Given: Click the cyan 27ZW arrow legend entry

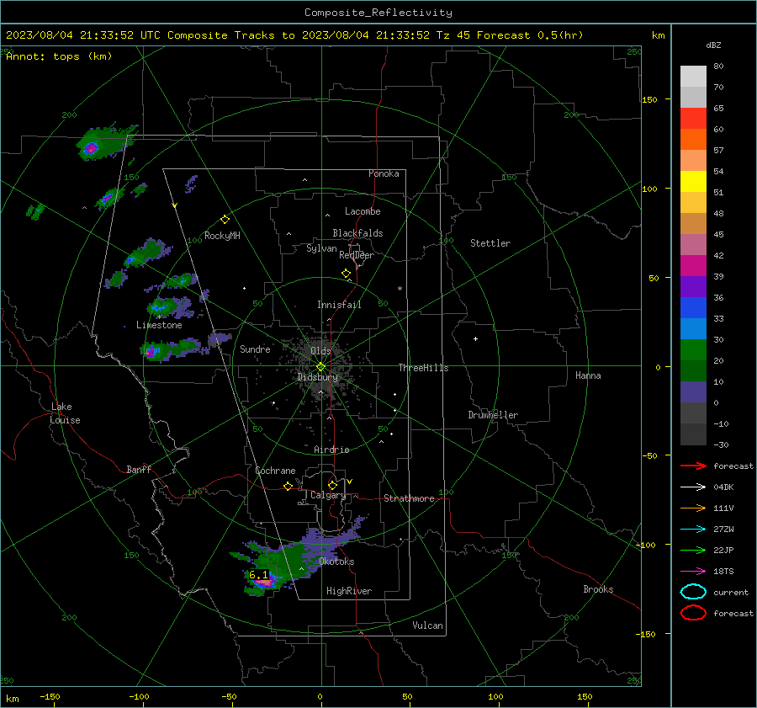Looking at the screenshot, I should point(693,530).
